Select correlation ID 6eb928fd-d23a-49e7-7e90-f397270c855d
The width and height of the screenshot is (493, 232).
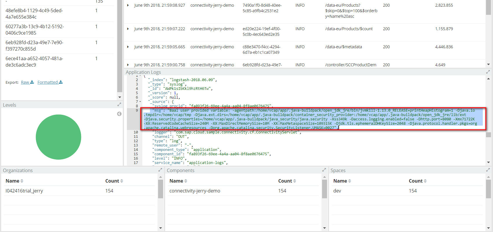tap(34, 46)
